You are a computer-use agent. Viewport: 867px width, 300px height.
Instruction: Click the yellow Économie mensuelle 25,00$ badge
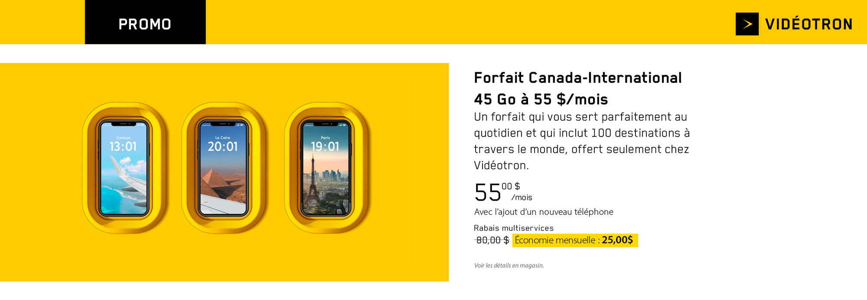[574, 240]
